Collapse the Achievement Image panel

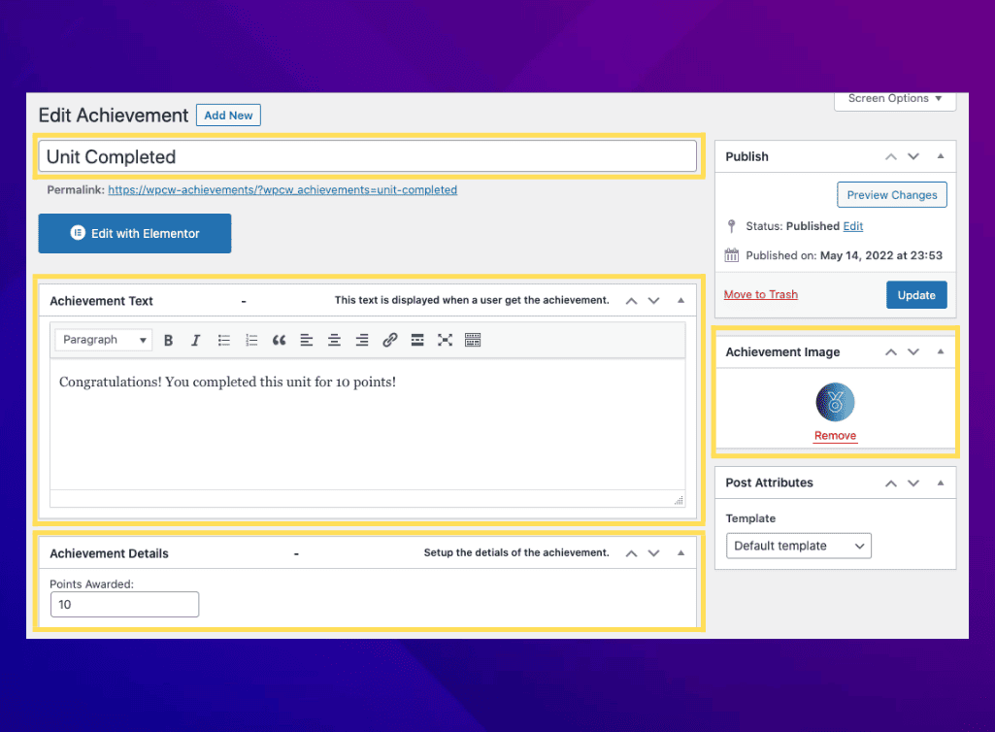(x=941, y=351)
